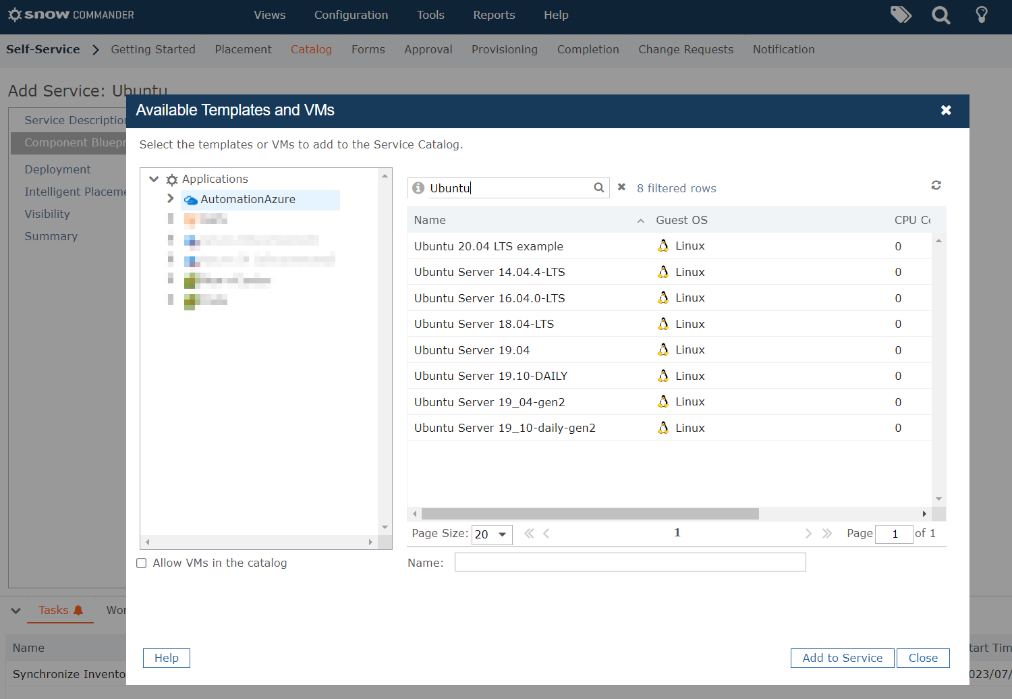Go to next page arrow
The width and height of the screenshot is (1012, 699).
tap(808, 534)
